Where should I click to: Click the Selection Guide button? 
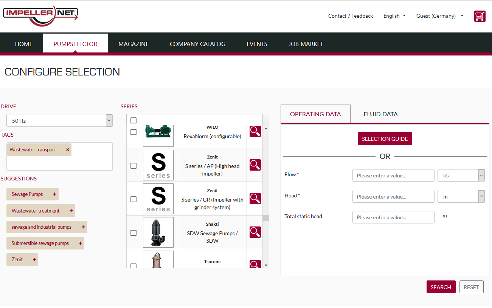tap(385, 139)
